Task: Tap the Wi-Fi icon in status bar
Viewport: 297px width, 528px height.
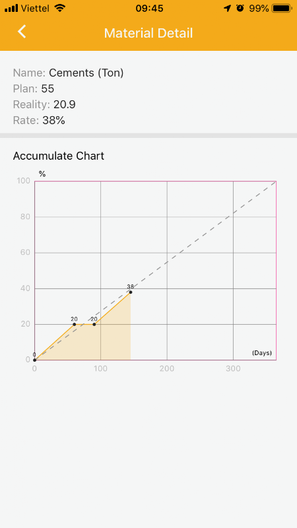Action: tap(60, 8)
